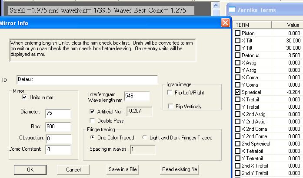The width and height of the screenshot is (303, 178).
Task: Click the TERM column header
Action: click(253, 25)
